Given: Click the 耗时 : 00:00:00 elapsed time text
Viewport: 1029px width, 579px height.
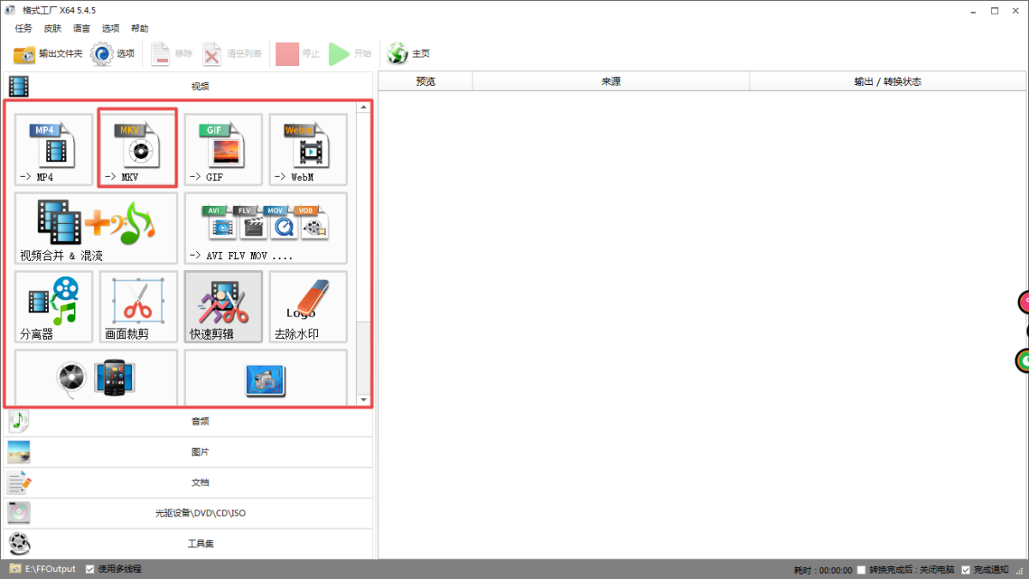Looking at the screenshot, I should 822,570.
